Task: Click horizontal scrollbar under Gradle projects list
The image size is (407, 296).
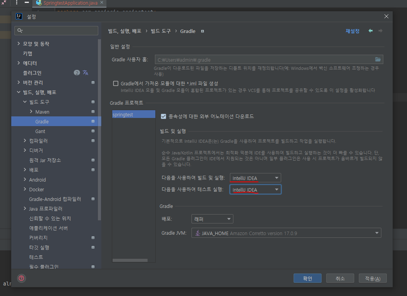Action: (130, 260)
